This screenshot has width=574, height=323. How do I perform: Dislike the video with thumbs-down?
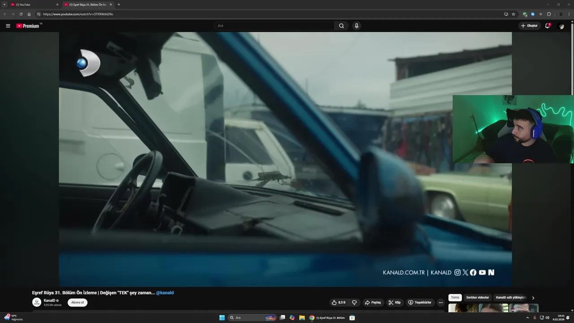pos(354,302)
